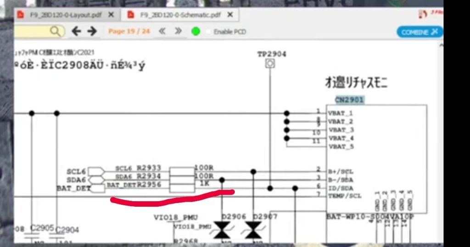Go forward with the right arrow
This screenshot has height=247, width=470.
[92, 31]
